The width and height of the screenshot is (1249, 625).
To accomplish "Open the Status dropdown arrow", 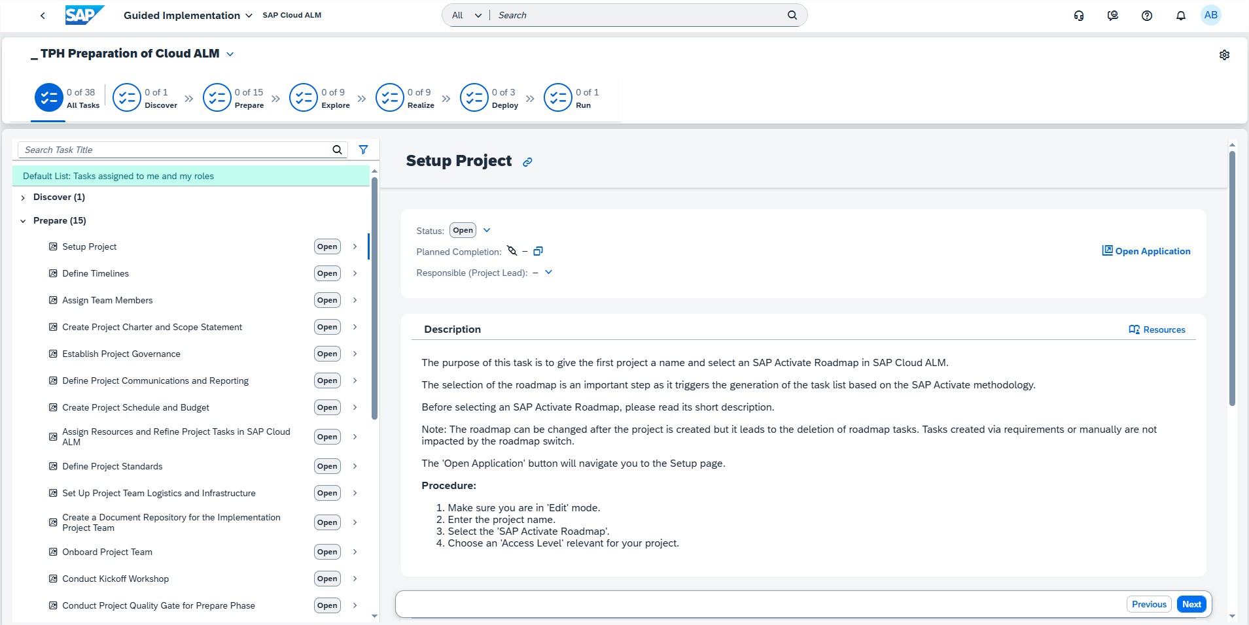I will [487, 230].
